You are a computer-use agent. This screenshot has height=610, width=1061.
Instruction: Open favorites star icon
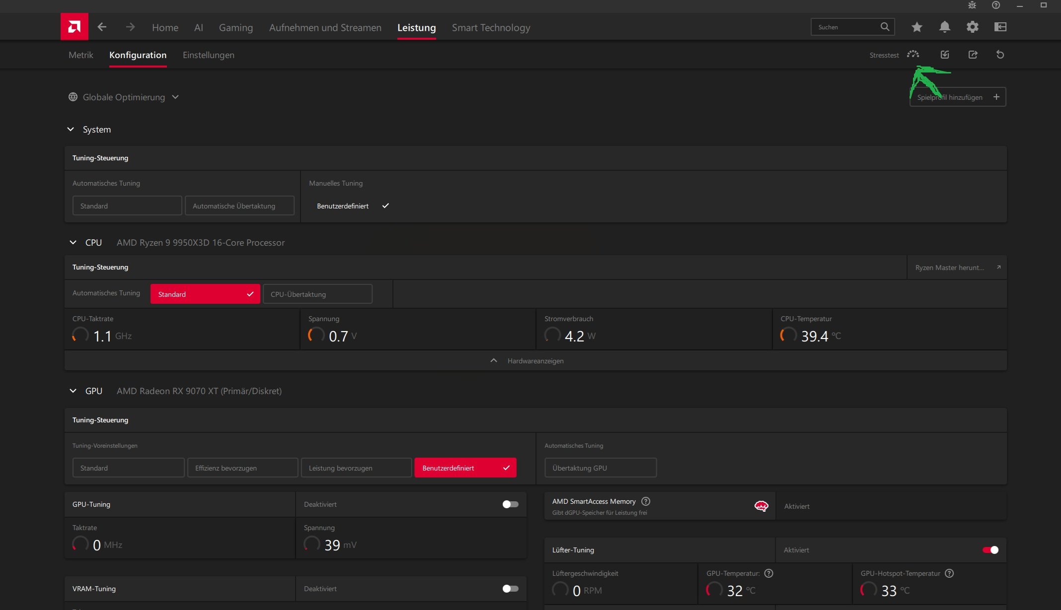click(917, 27)
